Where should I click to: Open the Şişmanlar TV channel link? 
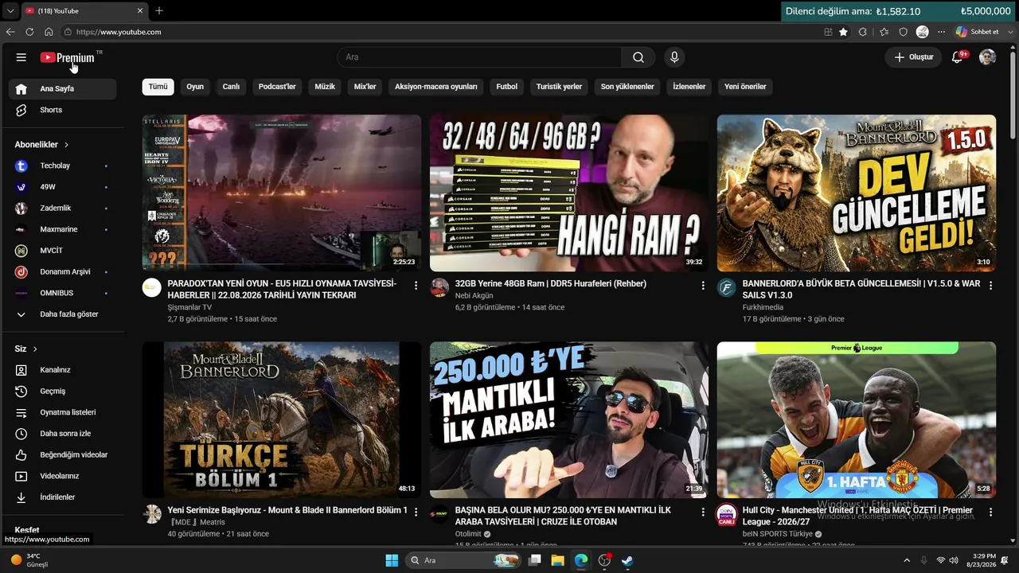[189, 307]
